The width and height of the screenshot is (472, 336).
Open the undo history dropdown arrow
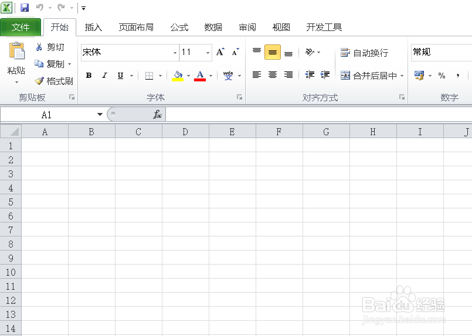coord(50,8)
